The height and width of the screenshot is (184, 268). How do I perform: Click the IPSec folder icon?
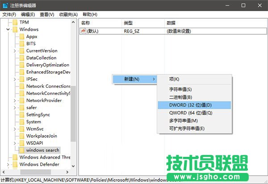point(21,79)
